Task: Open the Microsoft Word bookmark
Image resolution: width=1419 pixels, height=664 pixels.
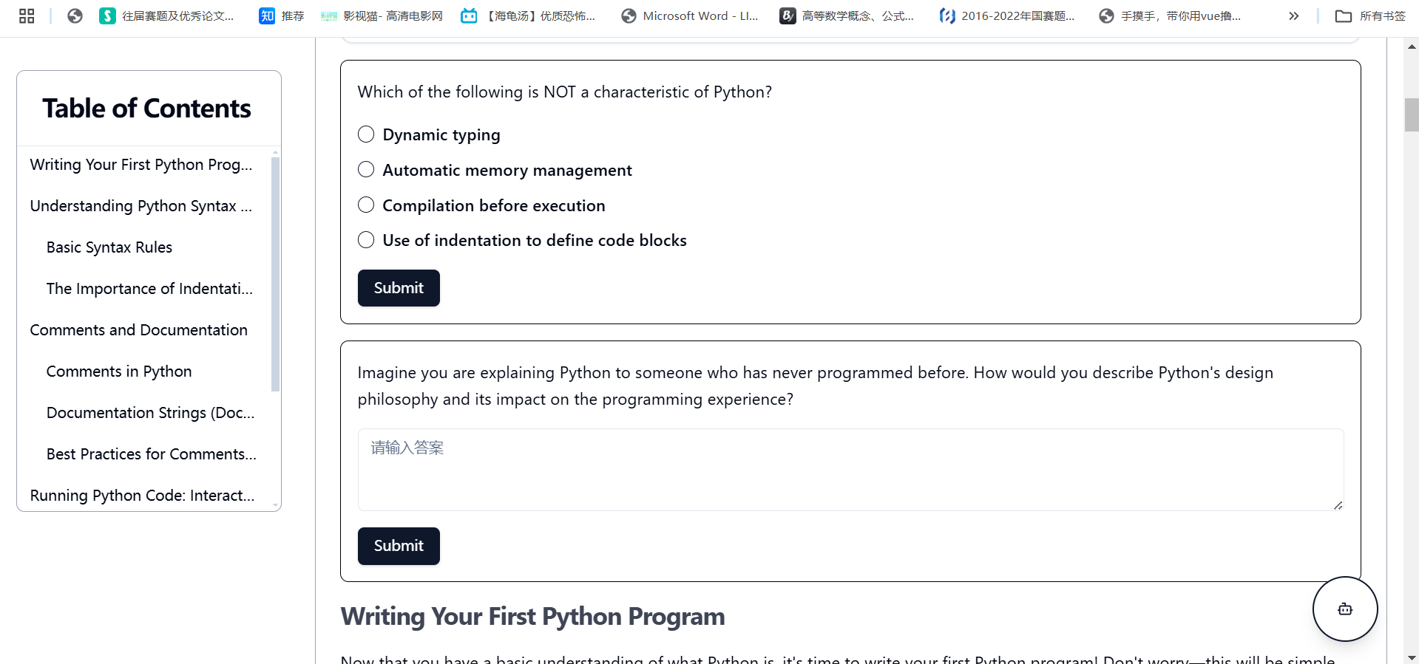Action: click(690, 16)
